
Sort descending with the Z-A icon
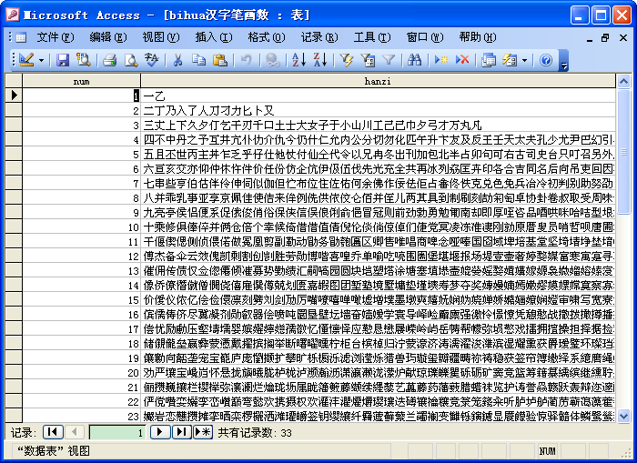click(x=320, y=60)
